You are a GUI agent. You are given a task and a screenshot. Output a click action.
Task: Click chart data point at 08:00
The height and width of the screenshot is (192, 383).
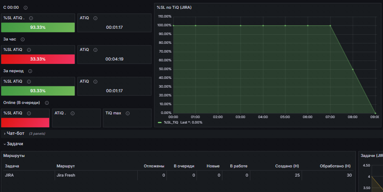point(353,69)
